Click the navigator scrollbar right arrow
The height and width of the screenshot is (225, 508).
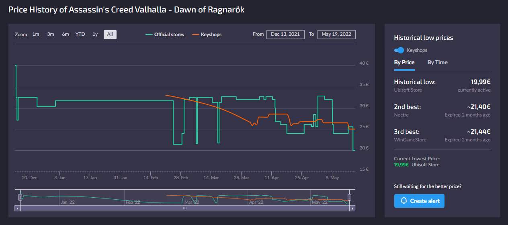tap(352, 209)
